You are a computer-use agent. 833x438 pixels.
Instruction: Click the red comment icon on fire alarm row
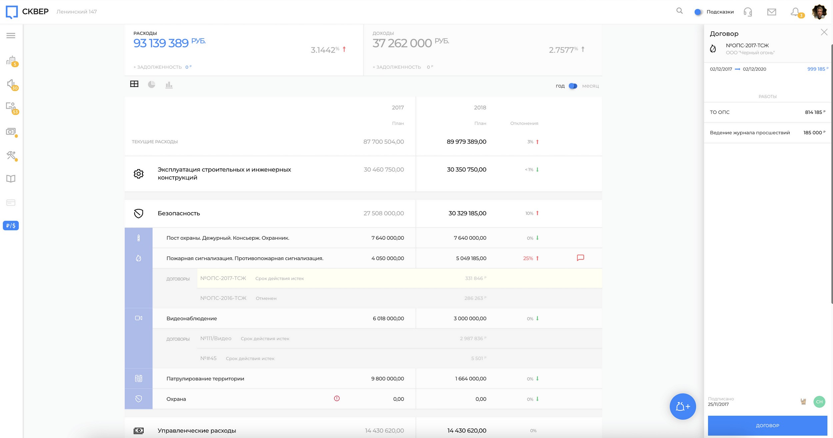pos(580,258)
